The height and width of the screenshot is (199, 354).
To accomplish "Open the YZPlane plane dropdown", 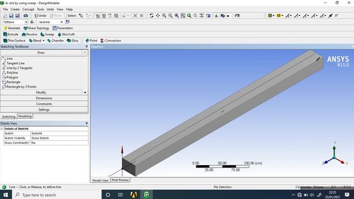I will point(26,22).
